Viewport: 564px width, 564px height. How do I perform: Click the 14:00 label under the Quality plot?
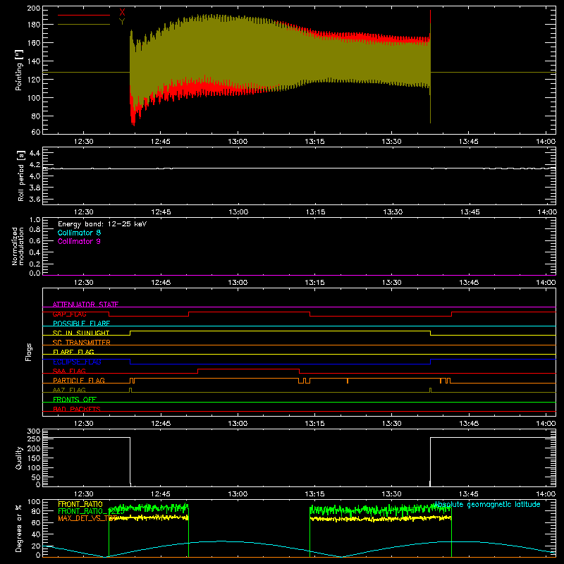tap(546, 494)
